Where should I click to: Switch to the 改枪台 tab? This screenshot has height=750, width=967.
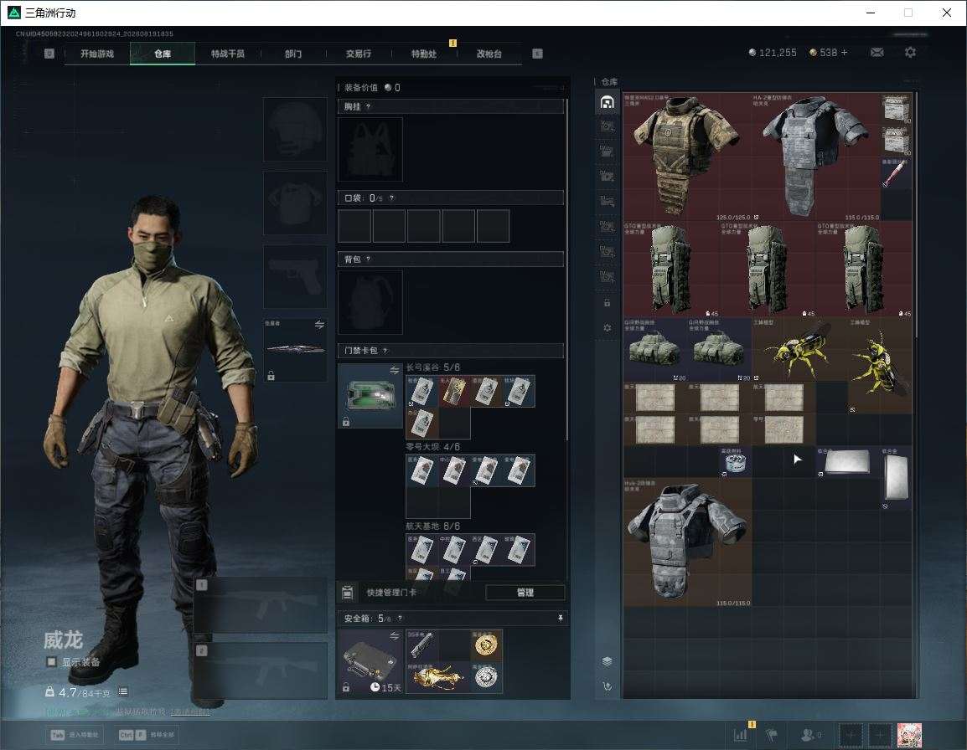(489, 54)
